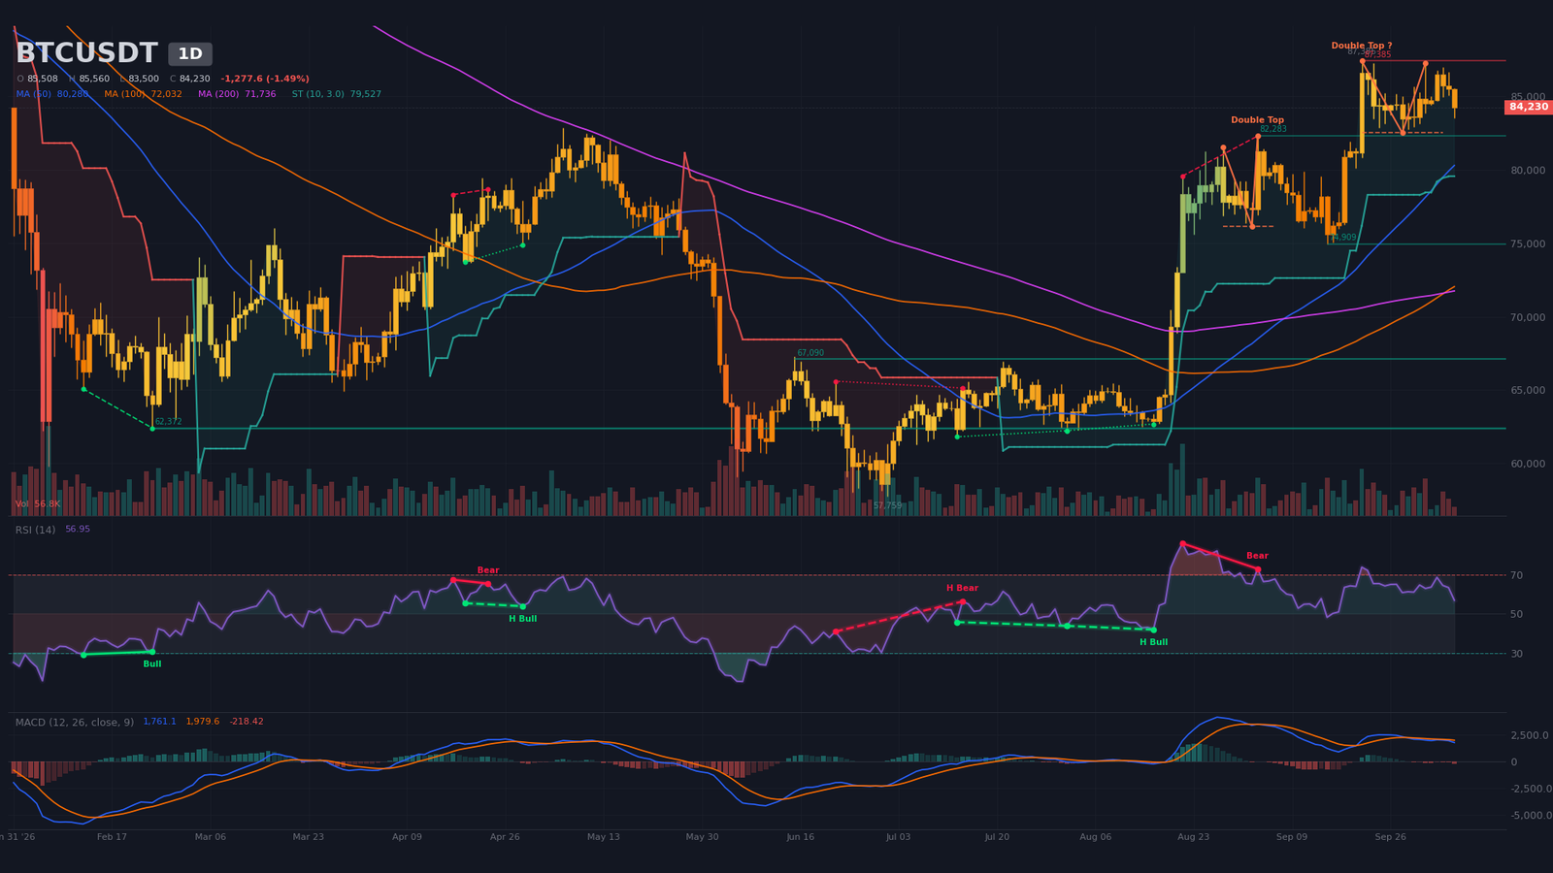Select the low value 83,500
The image size is (1553, 873).
pos(144,79)
